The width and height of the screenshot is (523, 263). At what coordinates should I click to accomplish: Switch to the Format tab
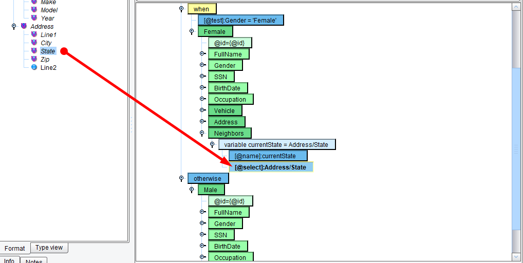click(15, 248)
